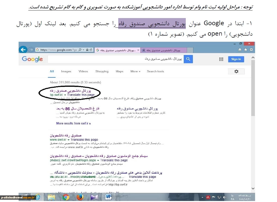Expand the dropdown arrow next to bp.swf.ir/
This screenshot has height=202, width=277.
pos(65,95)
